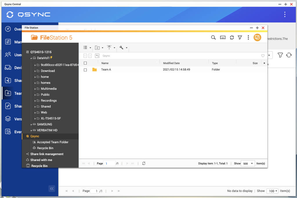
Task: Collapse the DataVol1 tree node
Action: pyautogui.click(x=31, y=58)
